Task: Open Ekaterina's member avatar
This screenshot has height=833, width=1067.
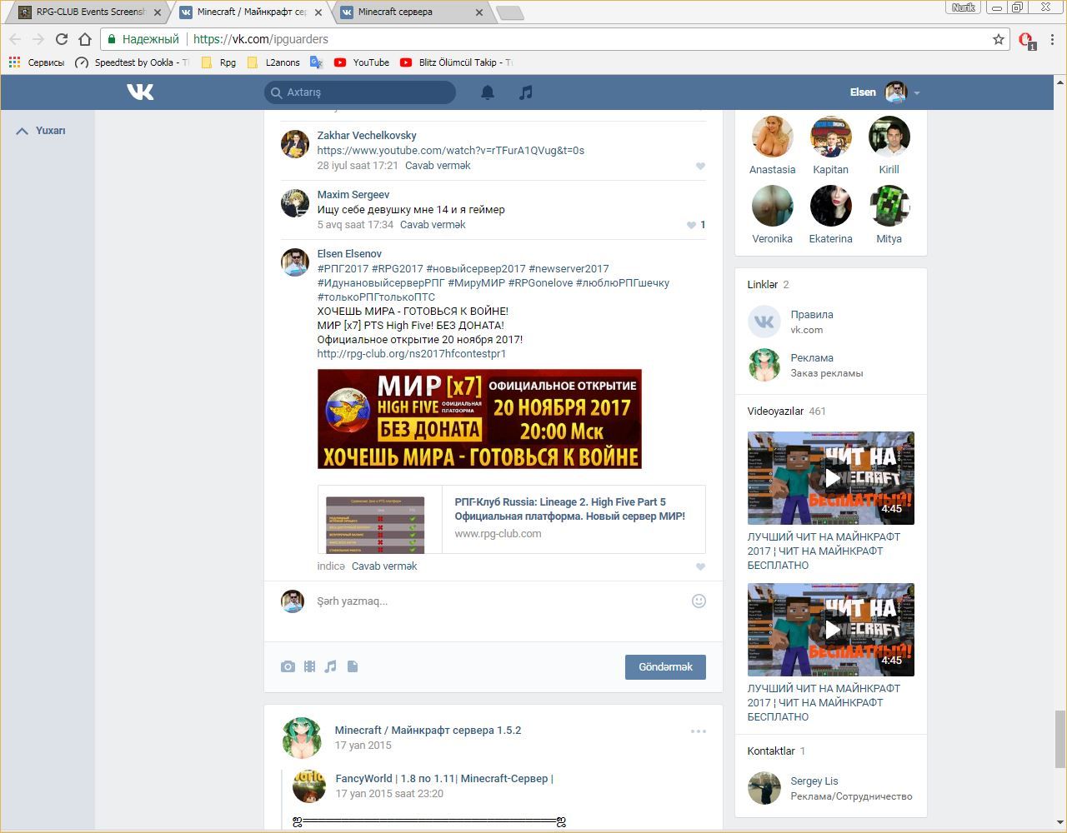Action: tap(830, 206)
